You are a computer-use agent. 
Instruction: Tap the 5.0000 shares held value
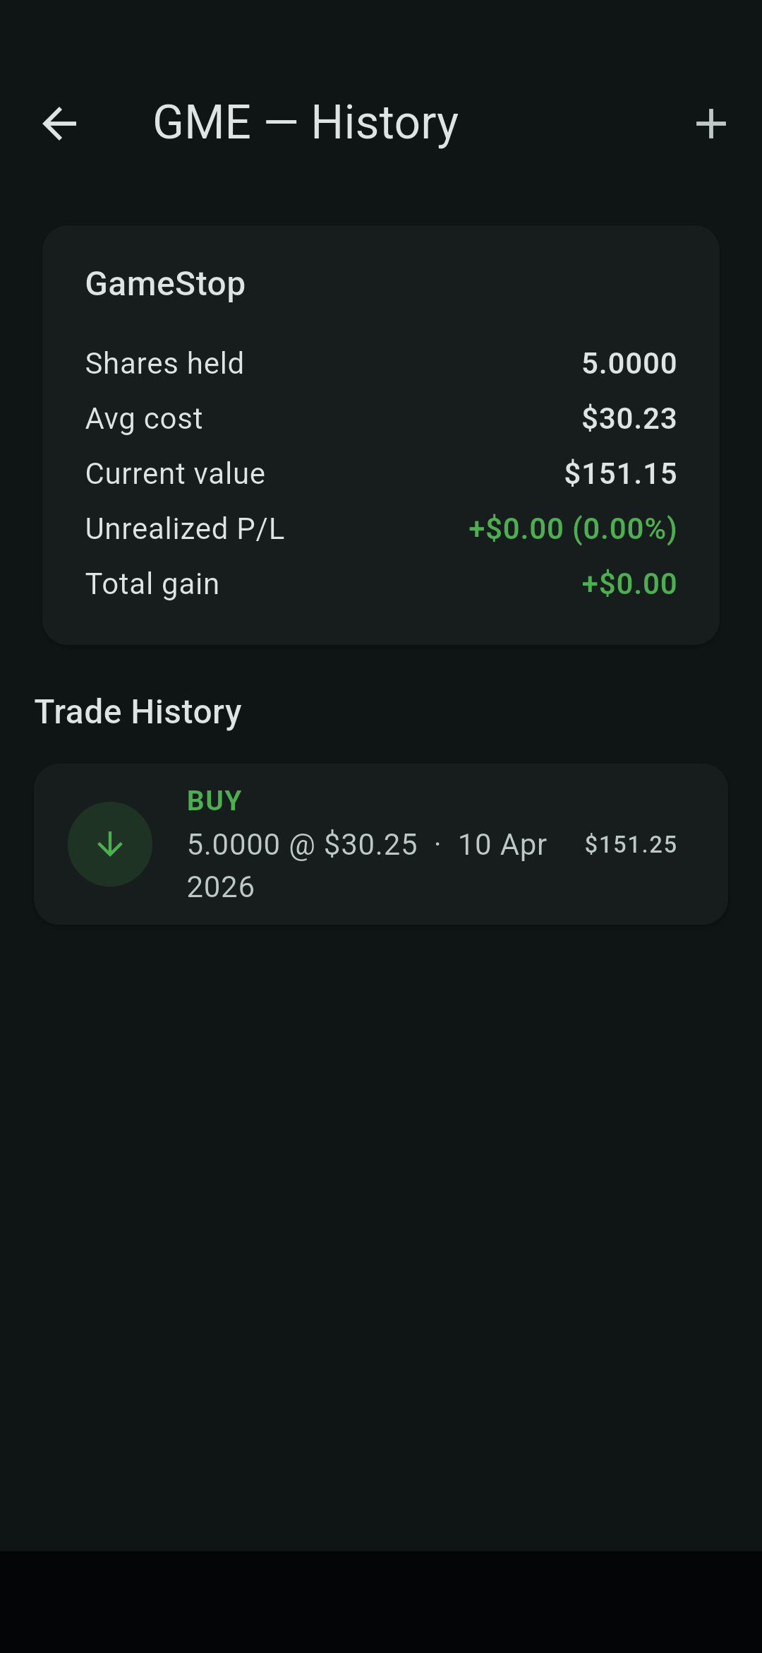click(629, 363)
